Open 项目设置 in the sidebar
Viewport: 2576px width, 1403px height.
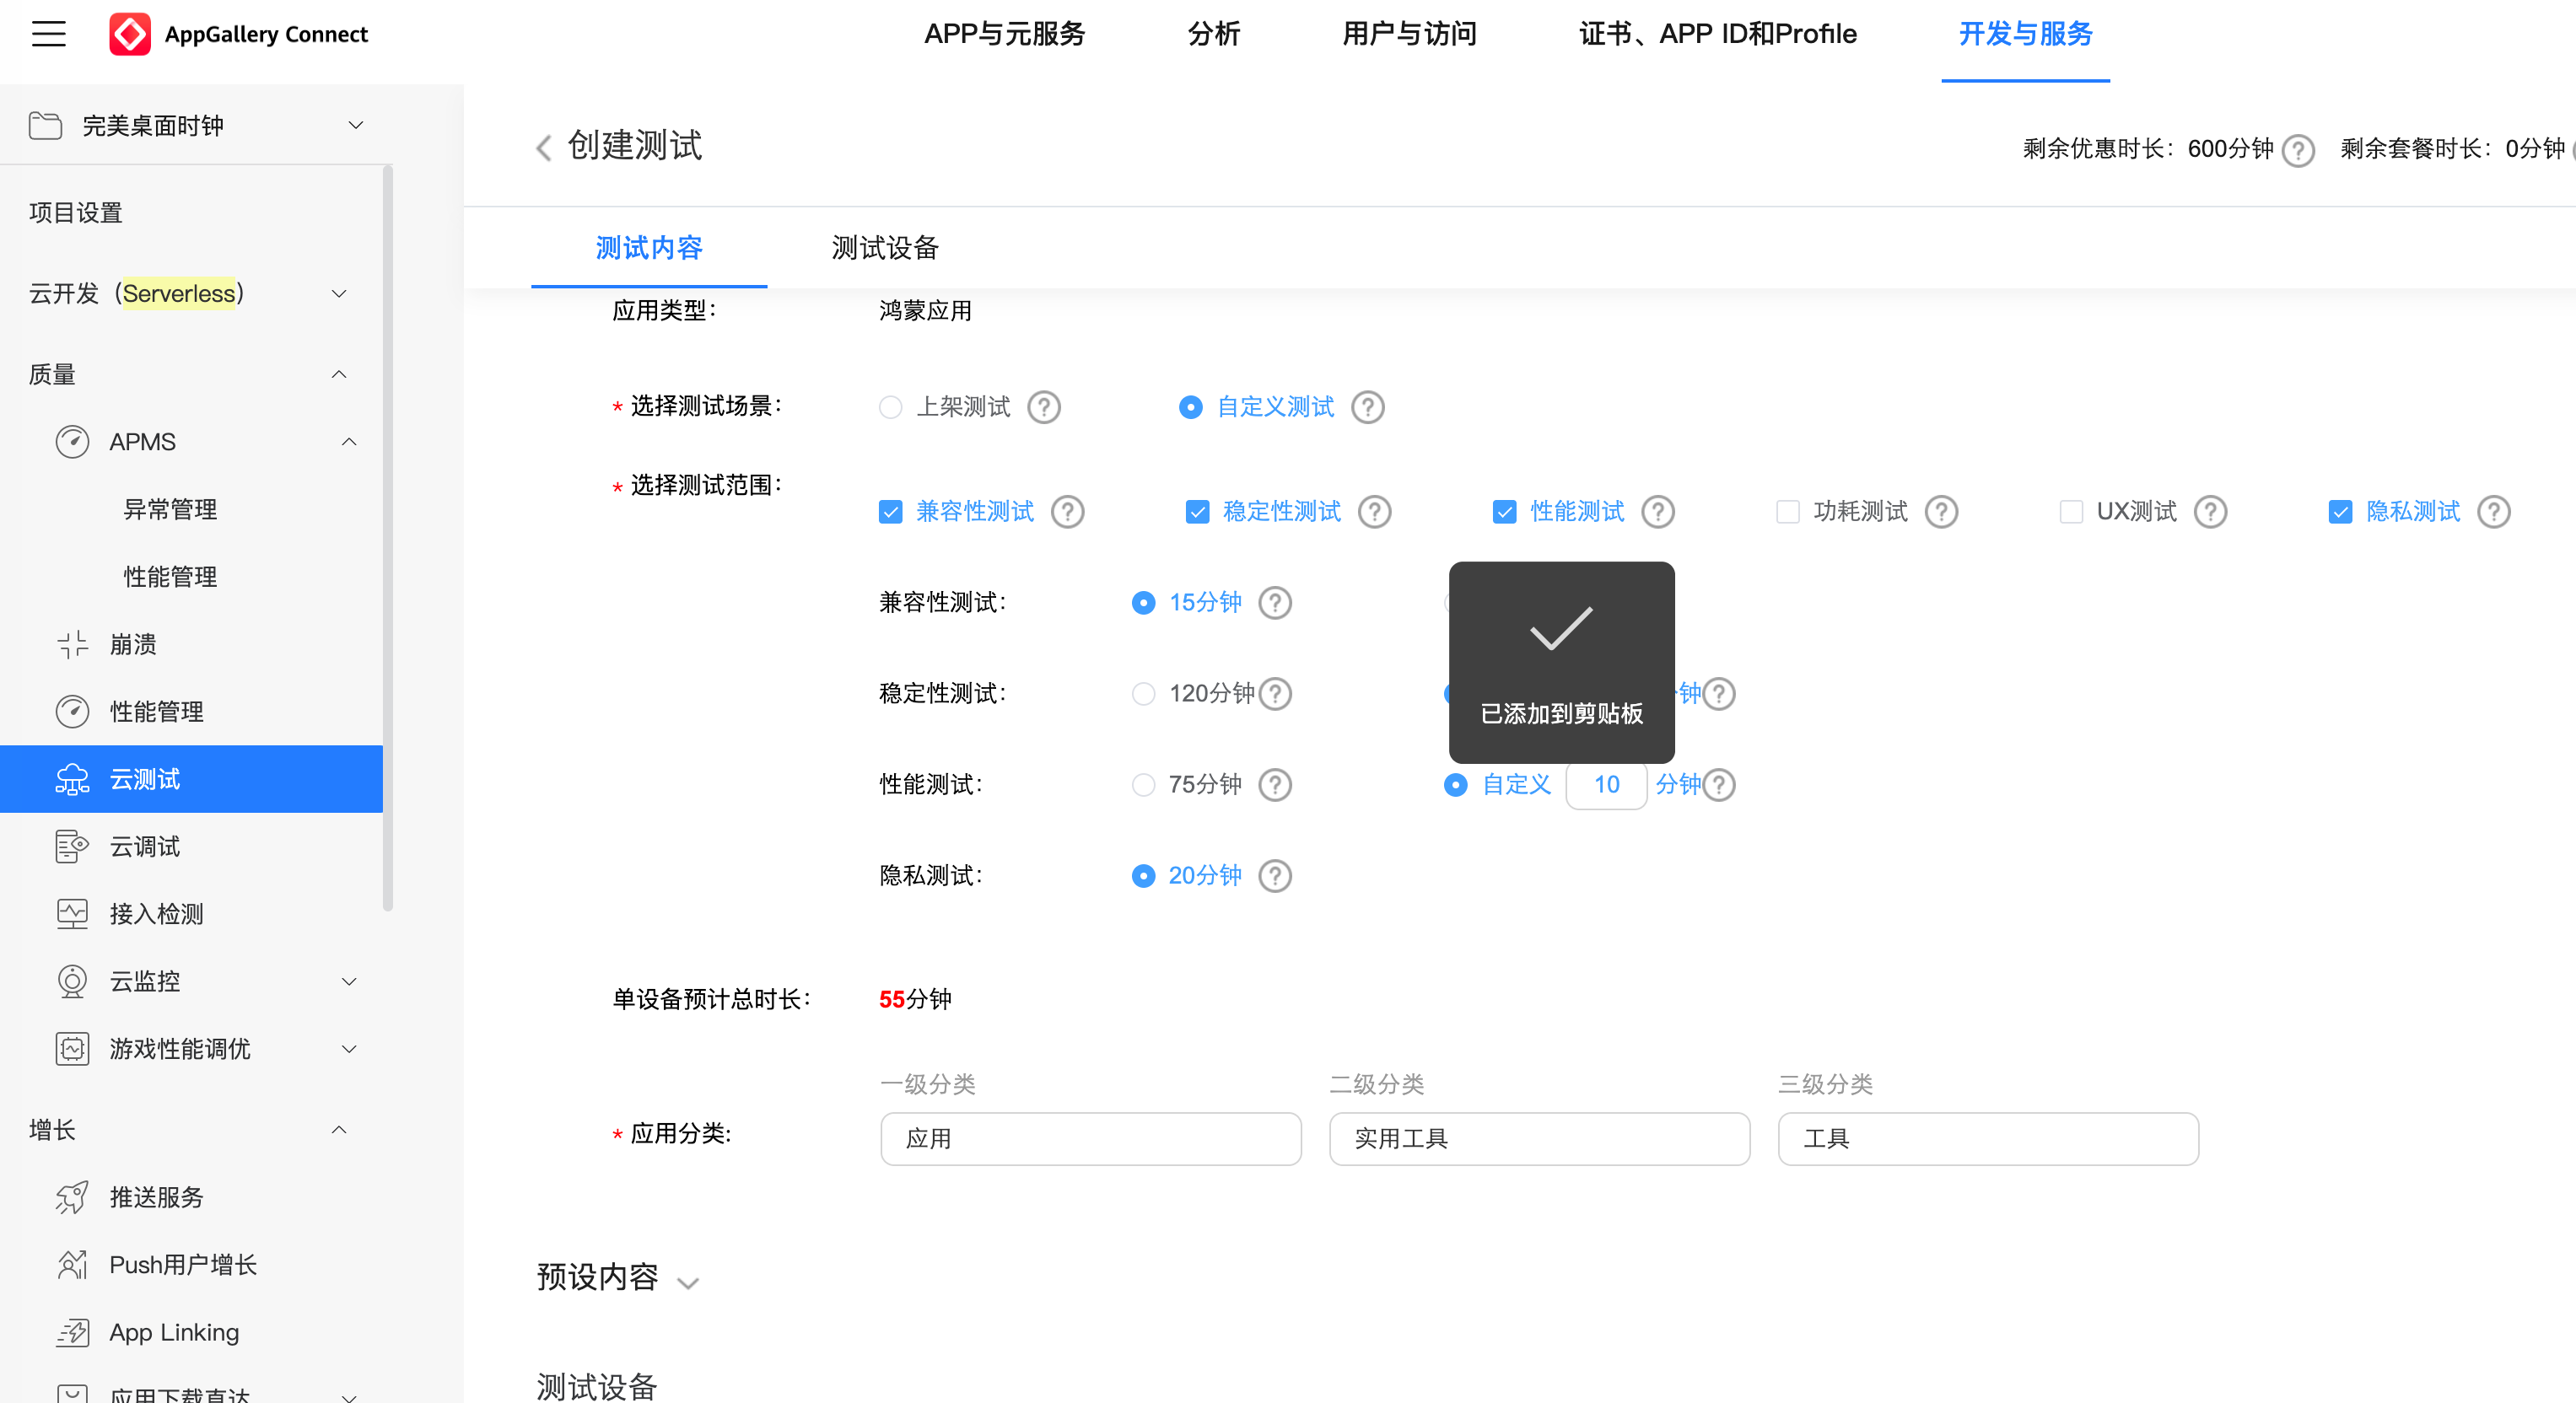point(75,212)
